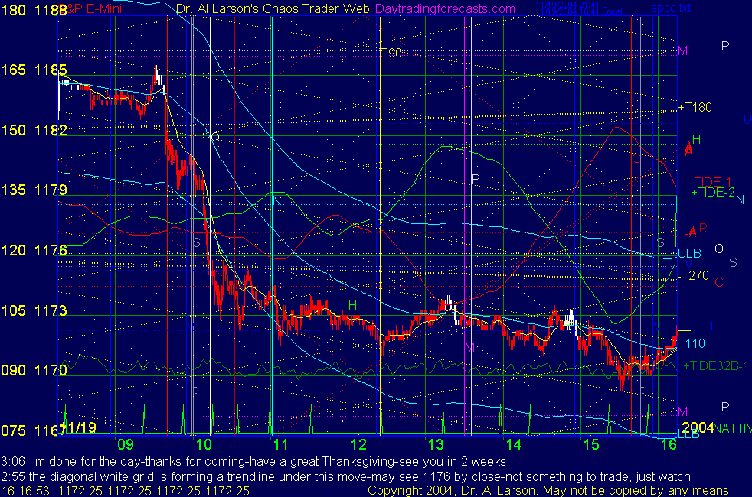Select the 2:55 diagonal white grid comment
This screenshot has width=752, height=497.
tap(346, 477)
